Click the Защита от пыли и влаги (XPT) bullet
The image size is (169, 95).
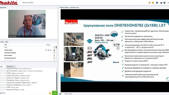[x=136, y=61]
